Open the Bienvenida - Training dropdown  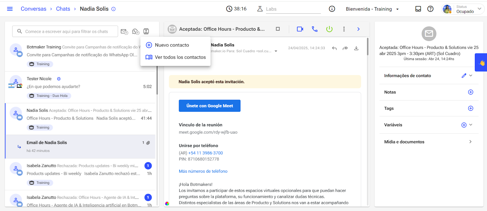coord(372,9)
